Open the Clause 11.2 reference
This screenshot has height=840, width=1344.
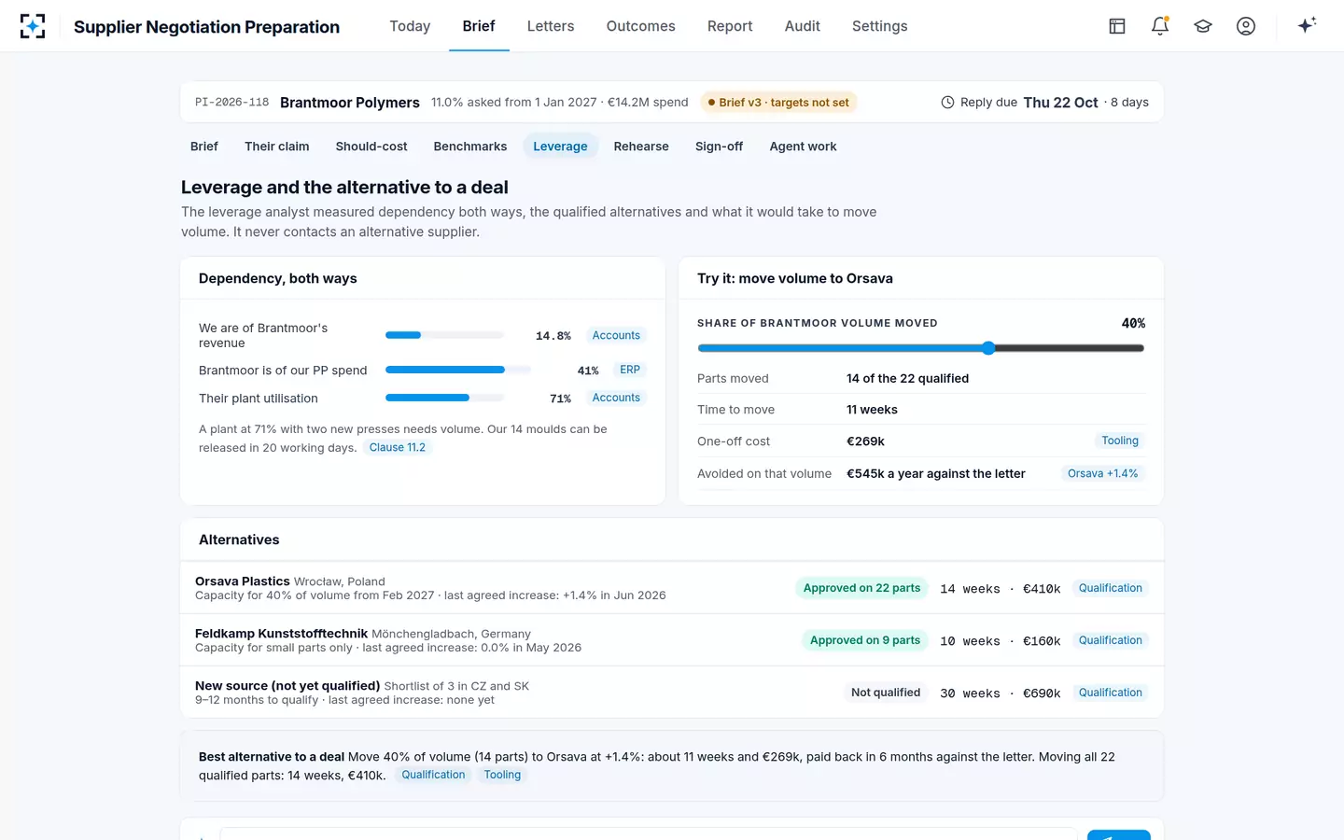pos(398,448)
